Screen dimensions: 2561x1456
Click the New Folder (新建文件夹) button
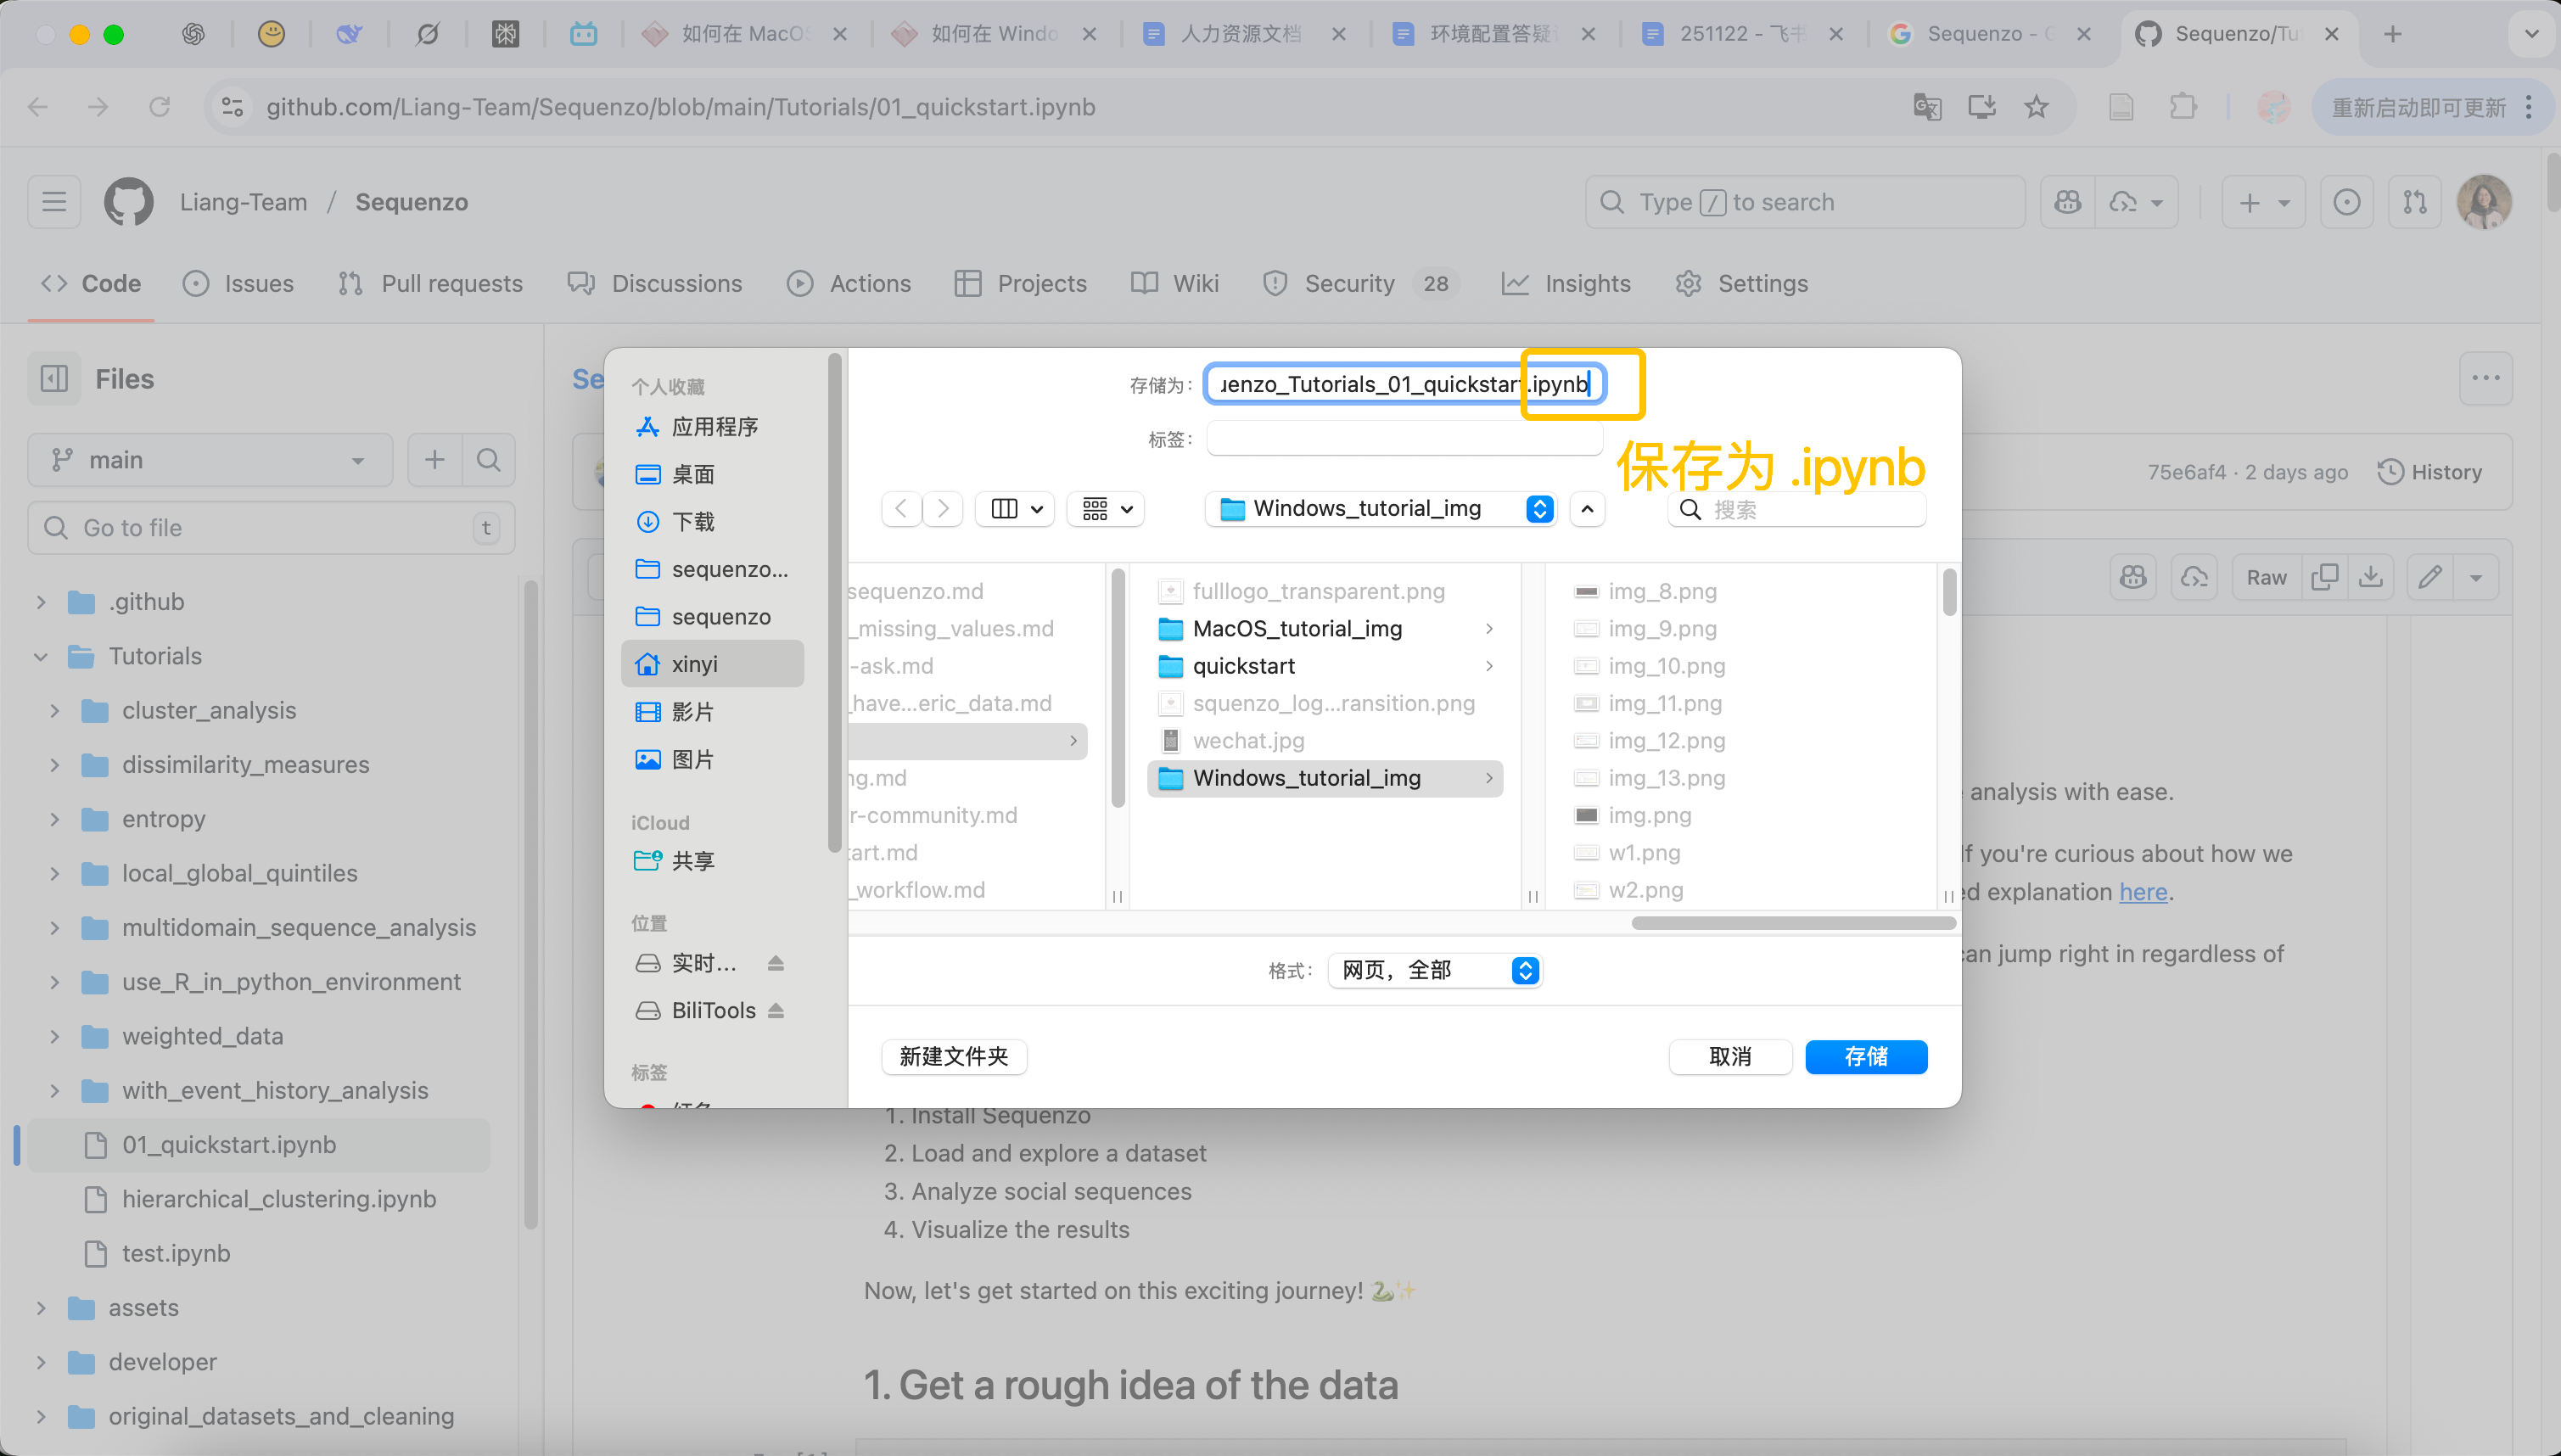coord(953,1056)
